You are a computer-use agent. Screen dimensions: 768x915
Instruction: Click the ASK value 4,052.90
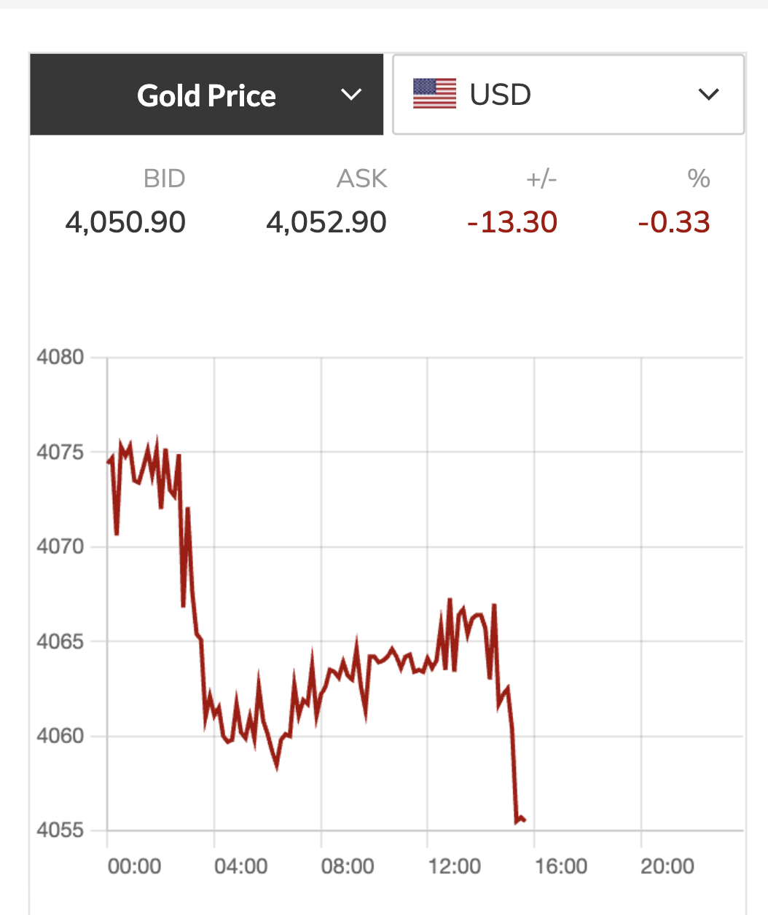click(326, 222)
